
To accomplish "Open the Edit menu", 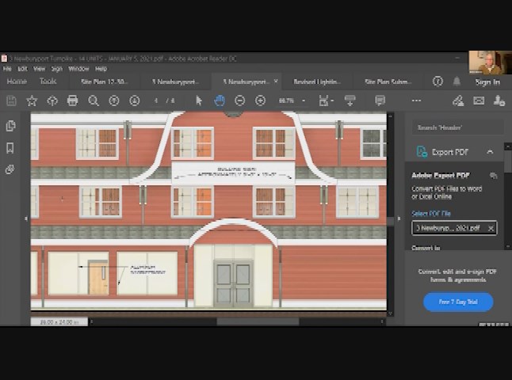I will coord(22,69).
